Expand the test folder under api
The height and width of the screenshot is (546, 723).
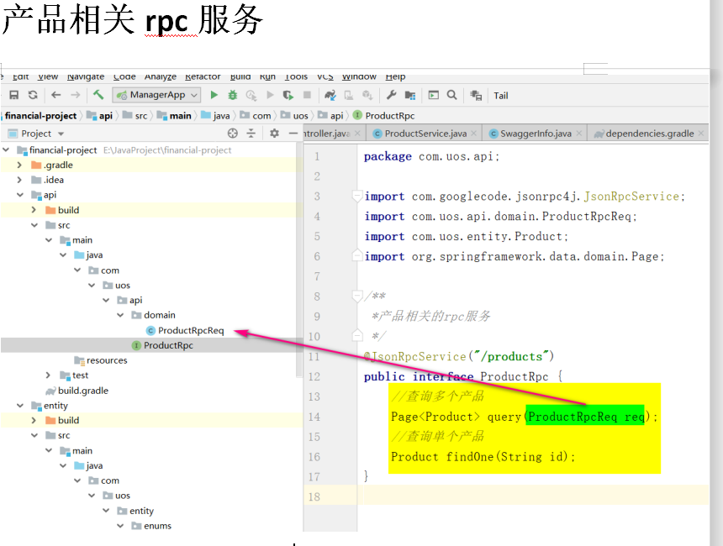click(x=49, y=375)
